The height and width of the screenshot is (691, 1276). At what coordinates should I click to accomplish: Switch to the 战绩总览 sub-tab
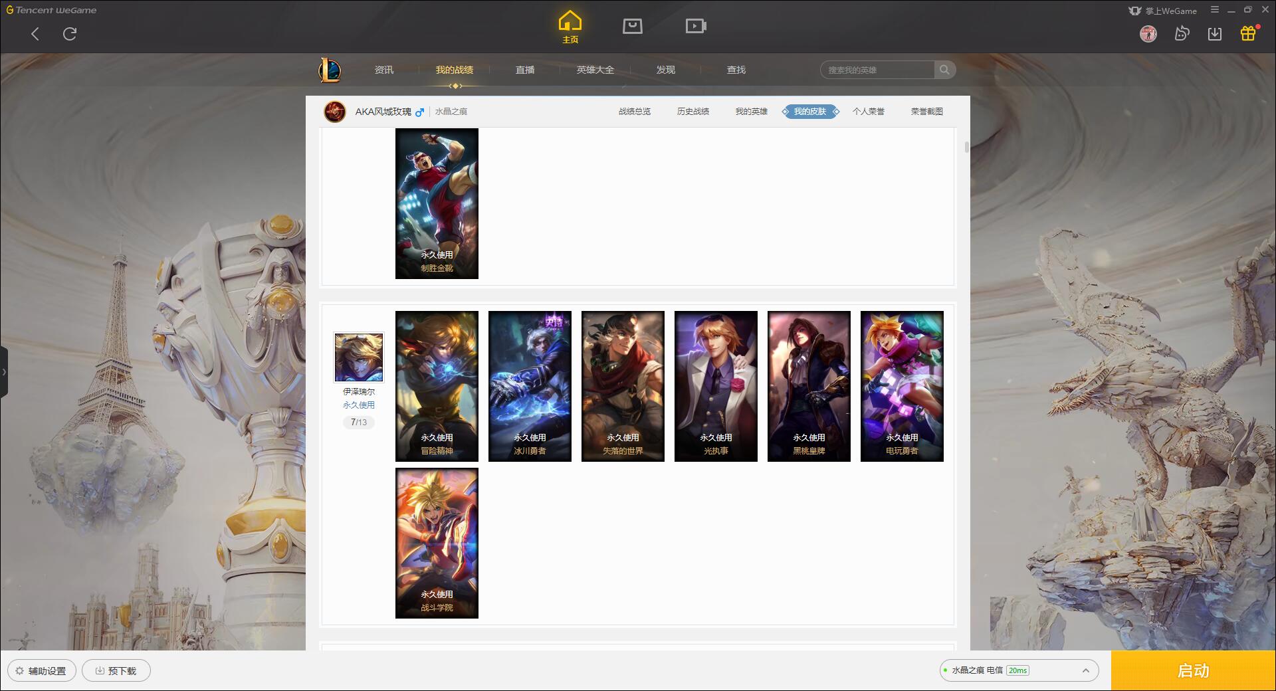pyautogui.click(x=635, y=112)
